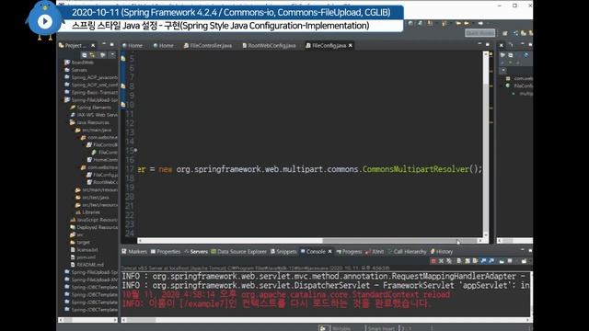Click warning marker beside line 5

click(123, 59)
